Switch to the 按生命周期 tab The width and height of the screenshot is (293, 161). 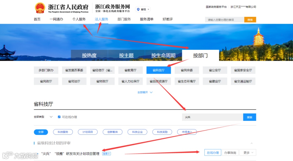tap(163, 56)
